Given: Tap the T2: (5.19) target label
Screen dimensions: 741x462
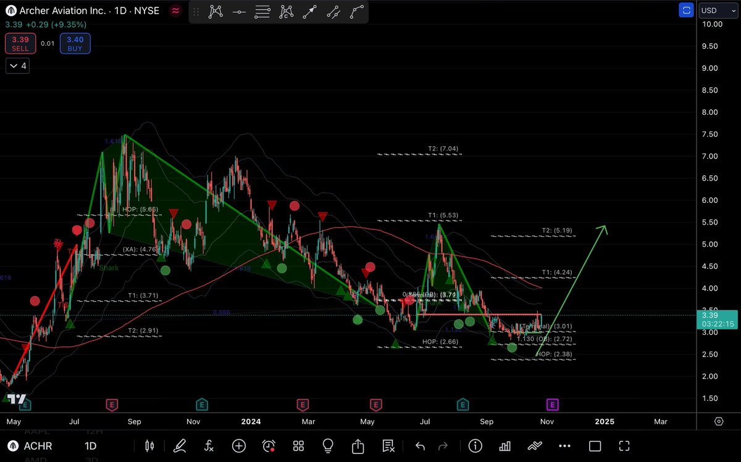Looking at the screenshot, I should tap(558, 231).
